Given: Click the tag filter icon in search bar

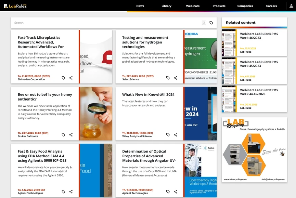Looking at the screenshot, I should click(x=211, y=23).
